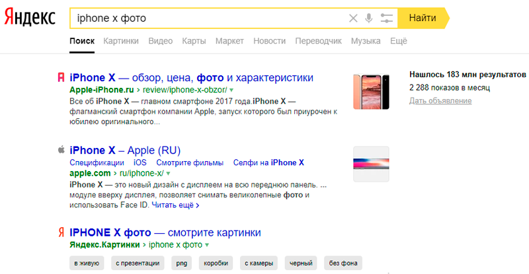Switch to the Видео tab
Image resolution: width=529 pixels, height=274 pixels.
pos(160,41)
